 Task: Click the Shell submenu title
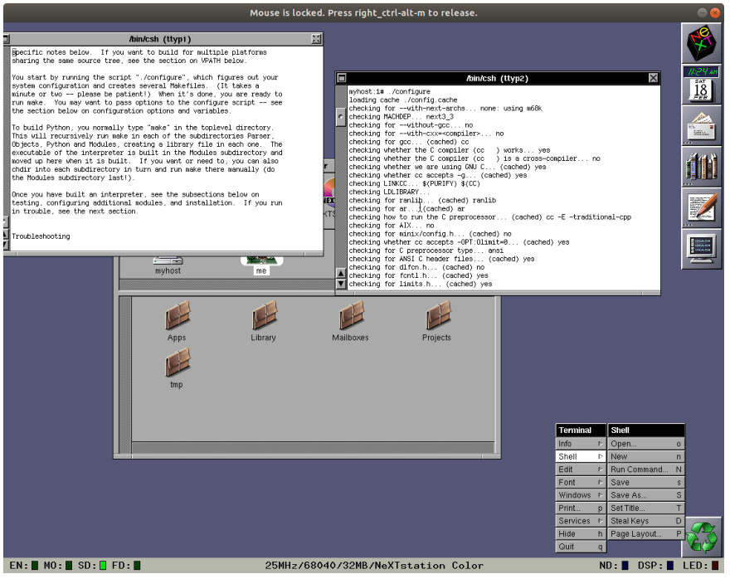[646, 431]
